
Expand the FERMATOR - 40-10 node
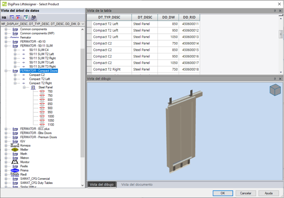[x=6, y=42]
